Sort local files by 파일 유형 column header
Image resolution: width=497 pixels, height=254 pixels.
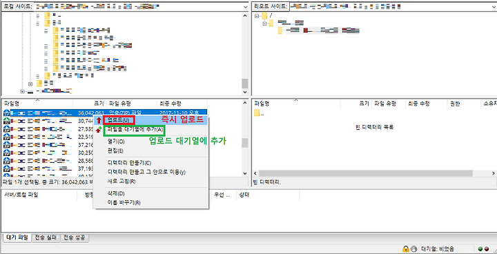(131, 104)
